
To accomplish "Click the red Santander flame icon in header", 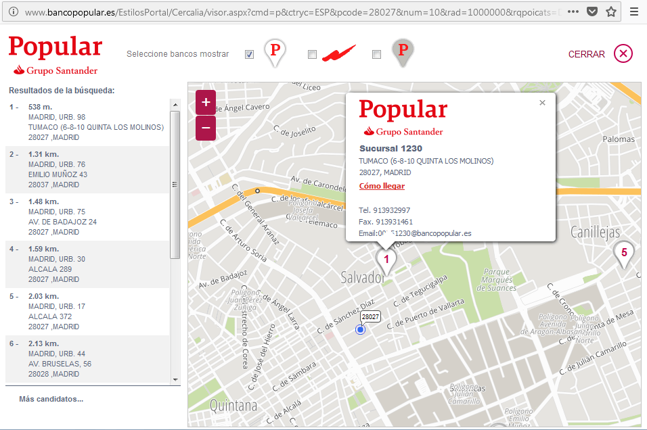I will (339, 53).
